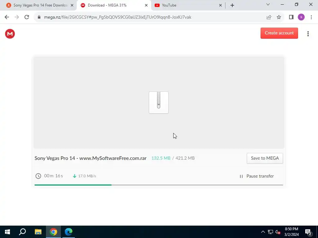This screenshot has height=238, width=318.
Task: Click the green download speed arrow
Action: [75, 176]
